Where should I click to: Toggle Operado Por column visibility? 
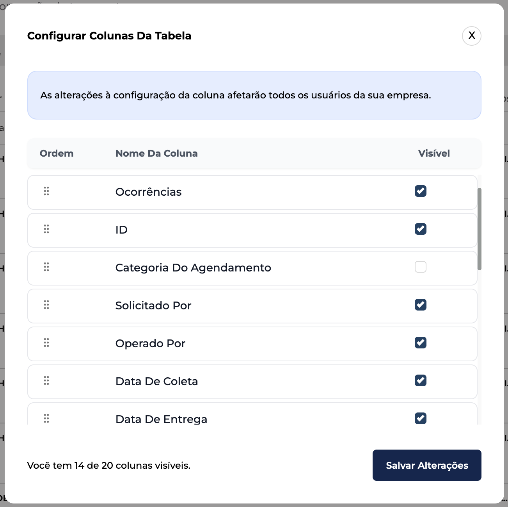point(420,343)
